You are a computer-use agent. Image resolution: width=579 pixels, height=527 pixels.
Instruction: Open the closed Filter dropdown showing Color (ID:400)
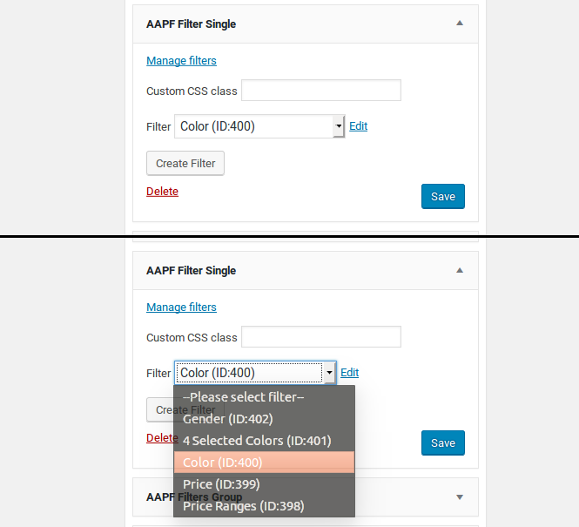point(259,126)
